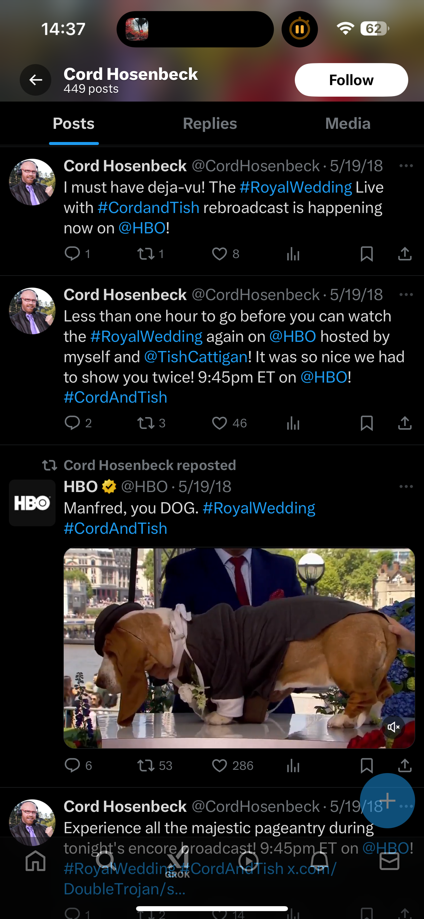
Task: Expand the HBO repost's three-dot menu
Action: point(406,486)
